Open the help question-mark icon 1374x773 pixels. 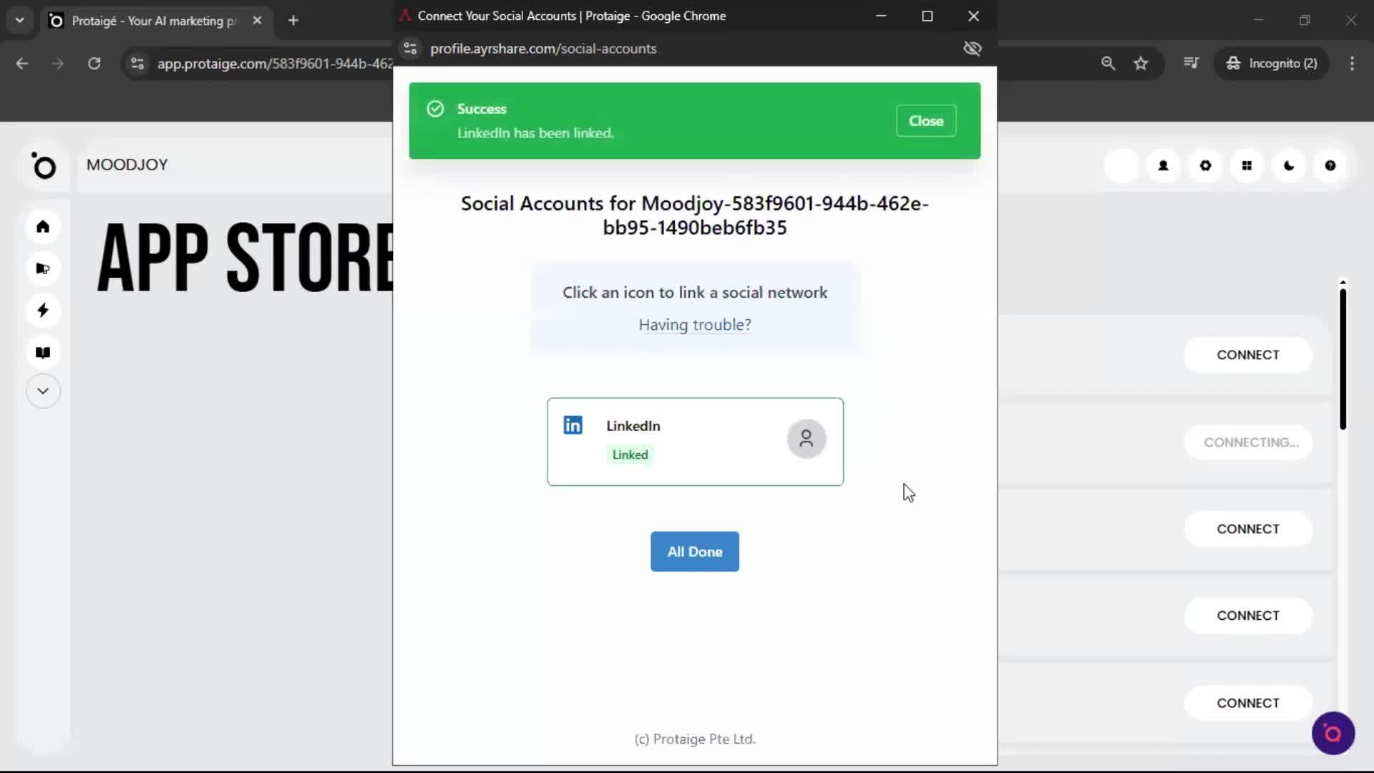click(1330, 165)
